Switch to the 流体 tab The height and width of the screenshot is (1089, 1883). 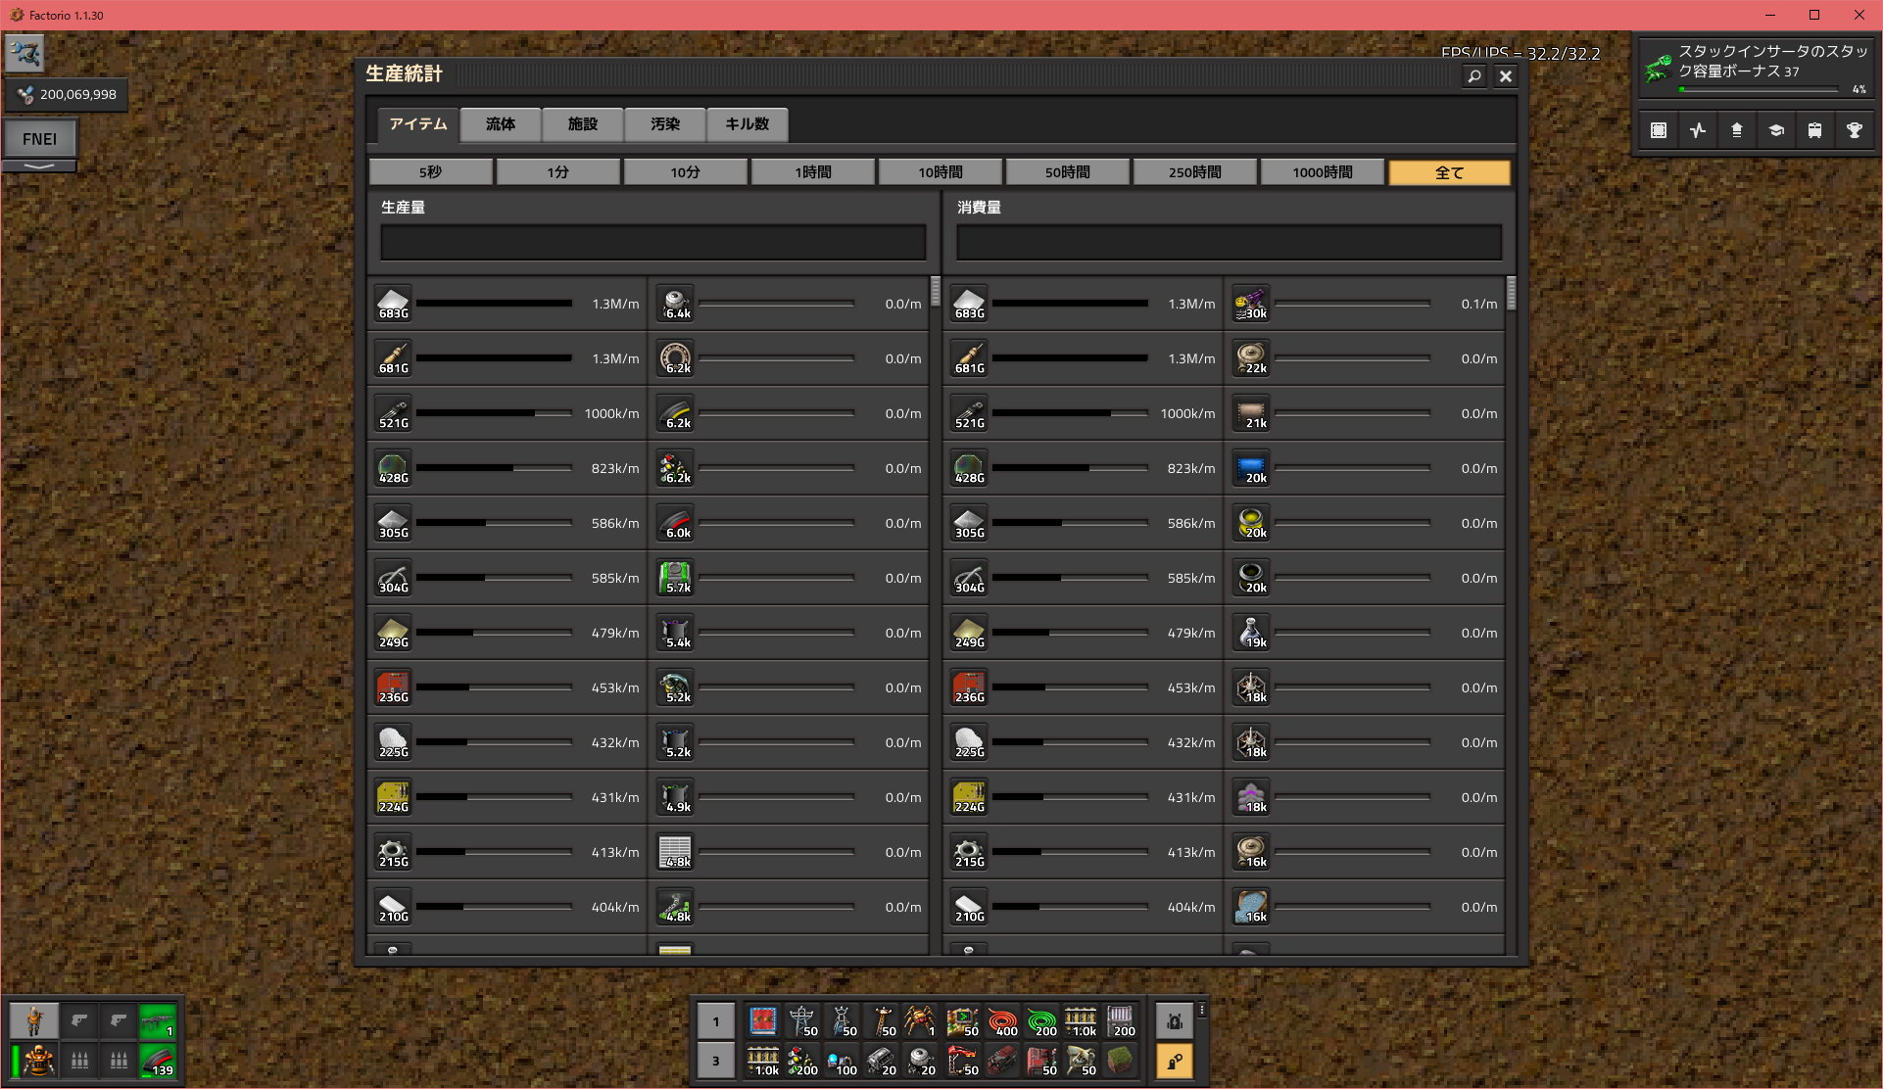[501, 124]
